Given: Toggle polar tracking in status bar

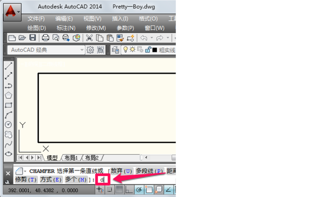Looking at the screenshot, I should click(139, 190).
